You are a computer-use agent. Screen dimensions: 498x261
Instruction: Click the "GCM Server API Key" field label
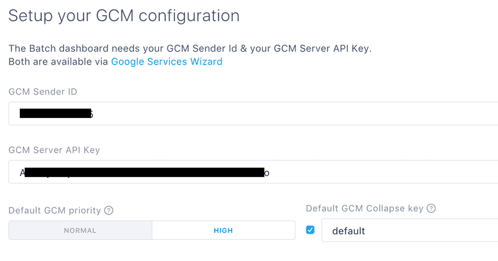point(54,150)
